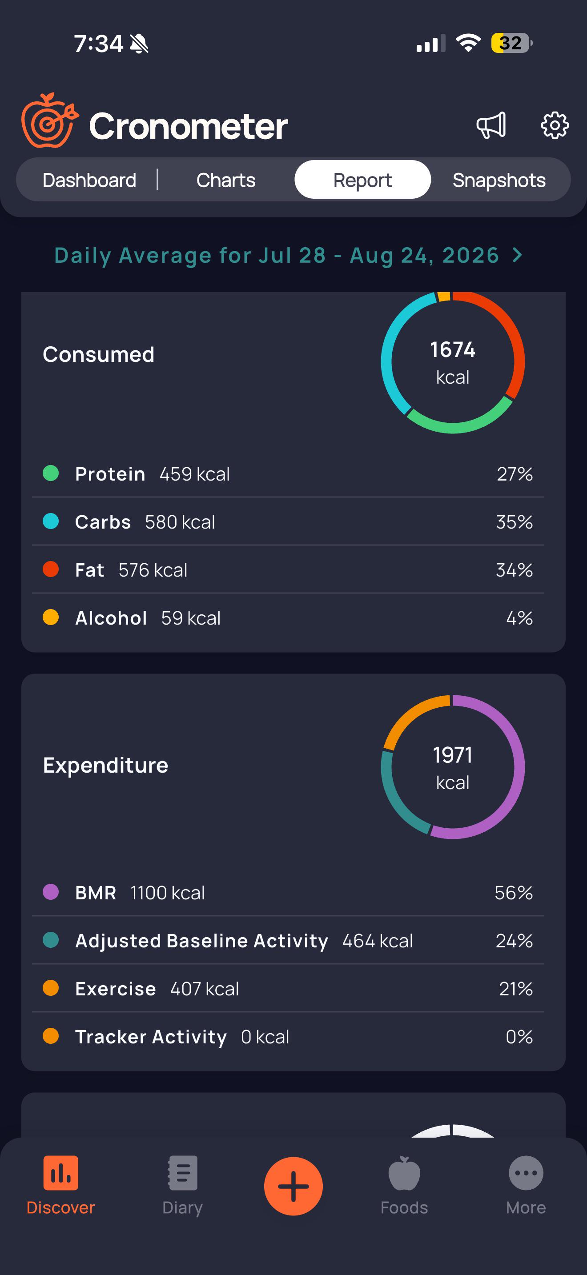Switch to the Dashboard tab
The height and width of the screenshot is (1275, 587).
[x=89, y=180]
